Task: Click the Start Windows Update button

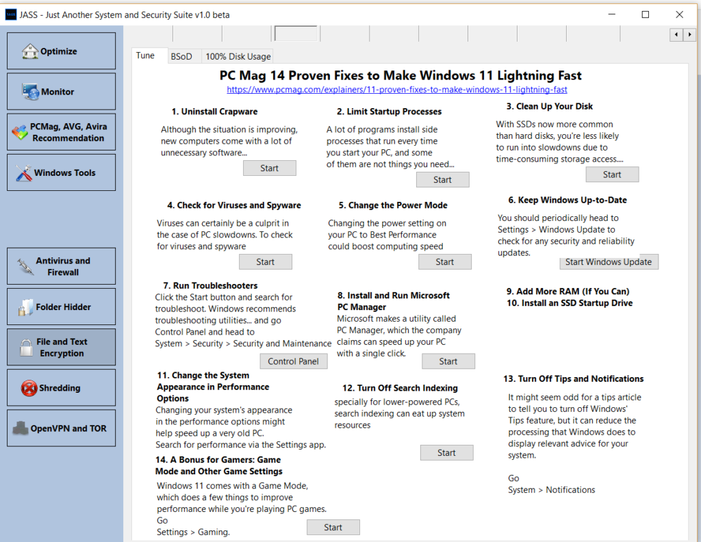Action: (x=609, y=262)
